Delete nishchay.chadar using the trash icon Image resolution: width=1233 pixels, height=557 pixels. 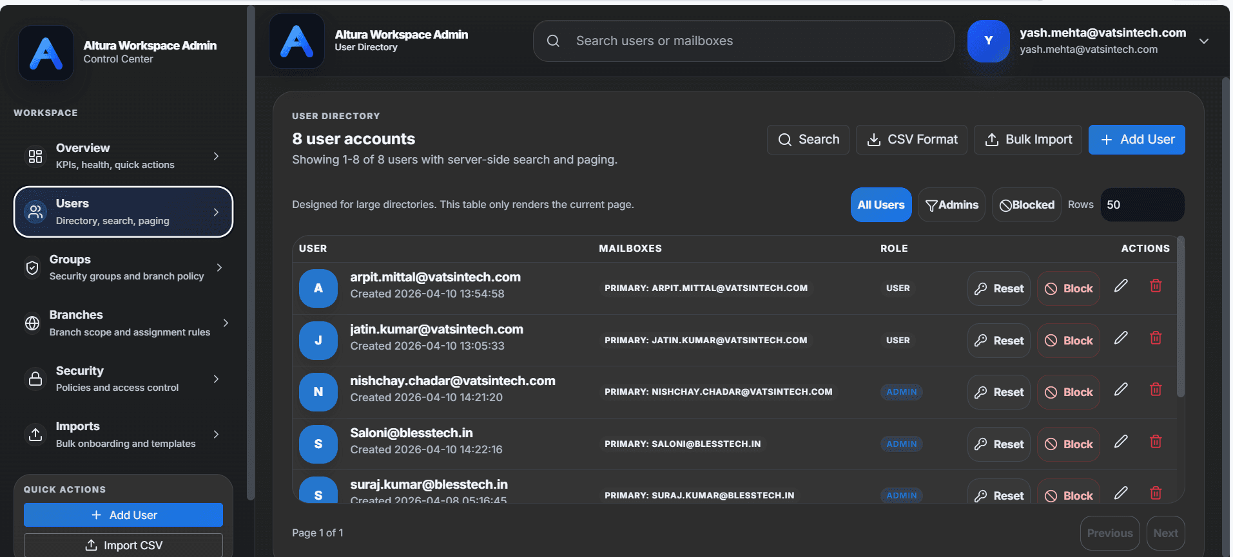[x=1156, y=390]
